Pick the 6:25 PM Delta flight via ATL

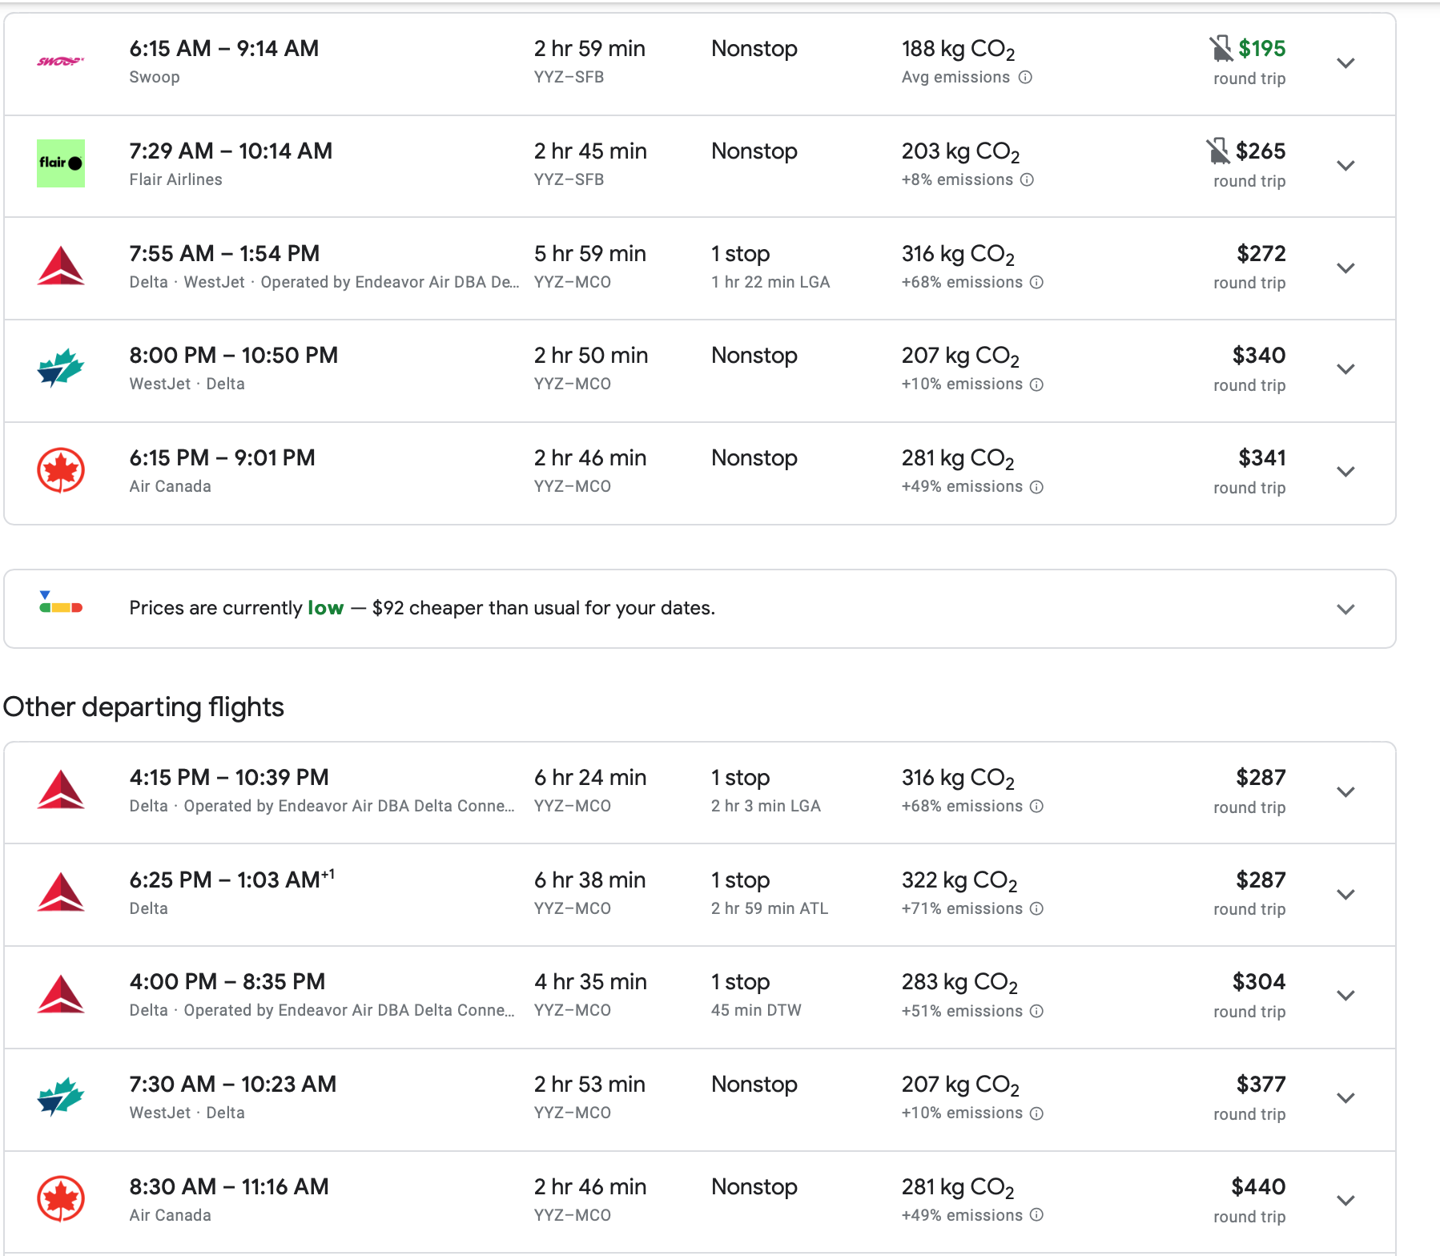pyautogui.click(x=232, y=880)
